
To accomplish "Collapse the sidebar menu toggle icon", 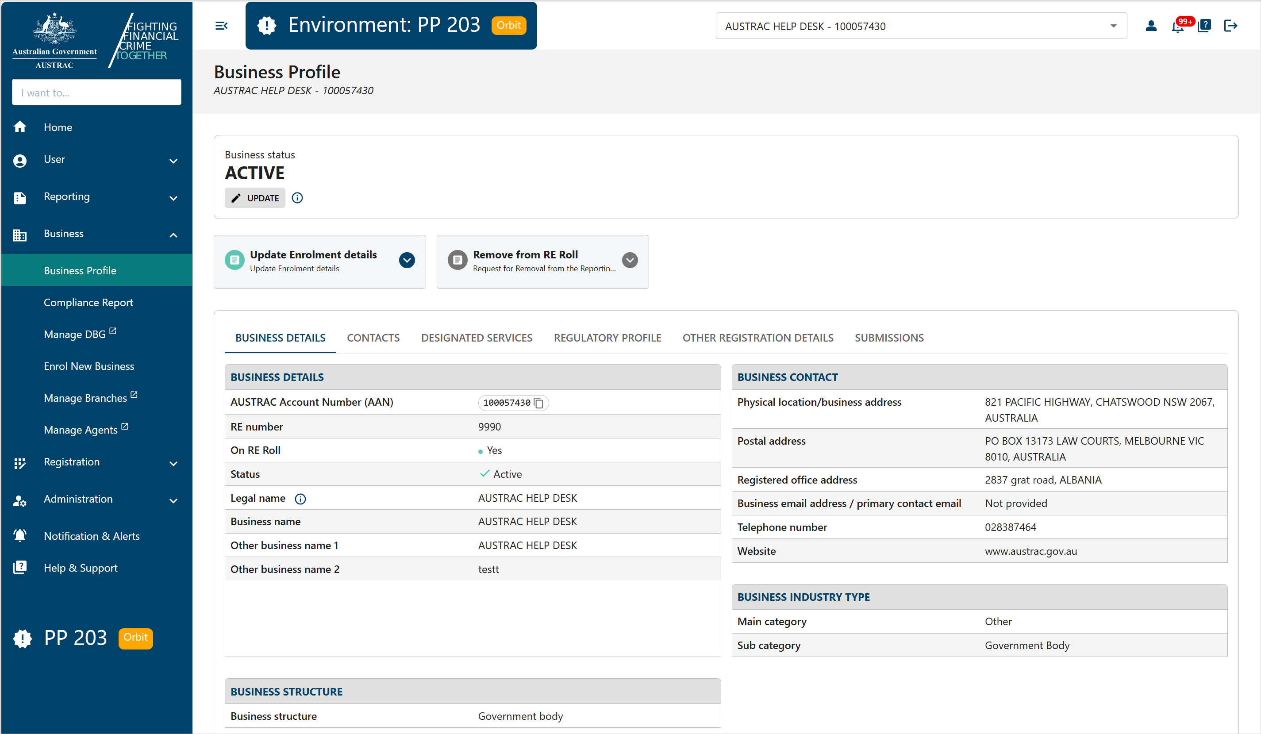I will pos(221,26).
